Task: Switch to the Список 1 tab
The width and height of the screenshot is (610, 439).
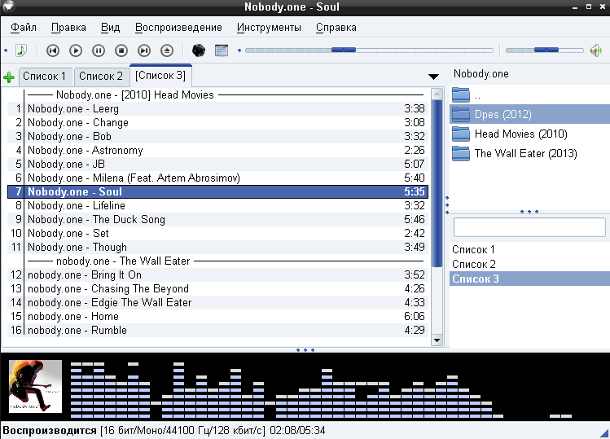Action: [46, 77]
